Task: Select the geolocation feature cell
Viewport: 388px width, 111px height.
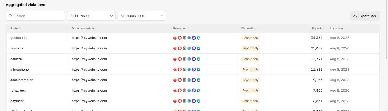Action: (x=19, y=38)
